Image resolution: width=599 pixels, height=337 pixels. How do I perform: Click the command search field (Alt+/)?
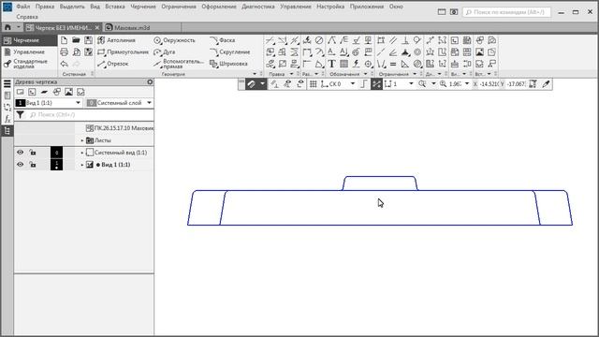[507, 12]
